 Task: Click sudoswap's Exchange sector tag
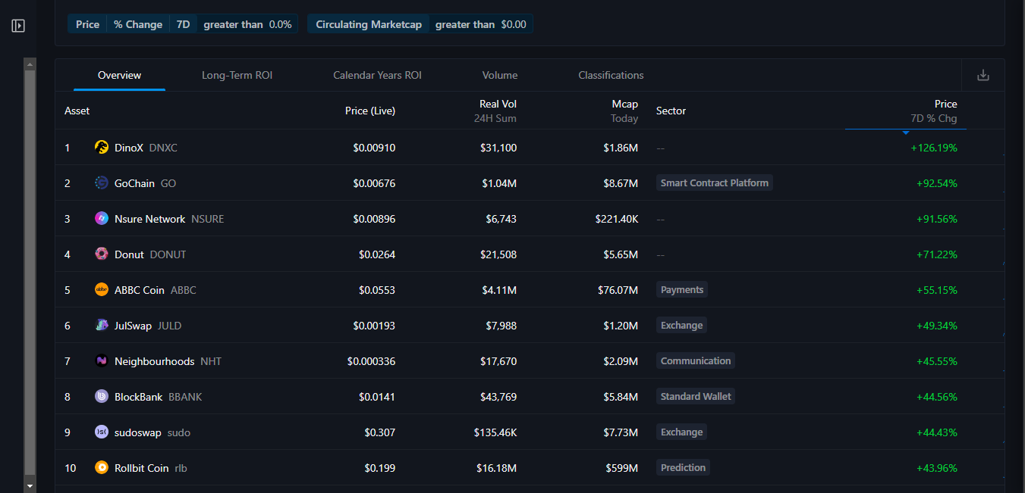click(681, 432)
